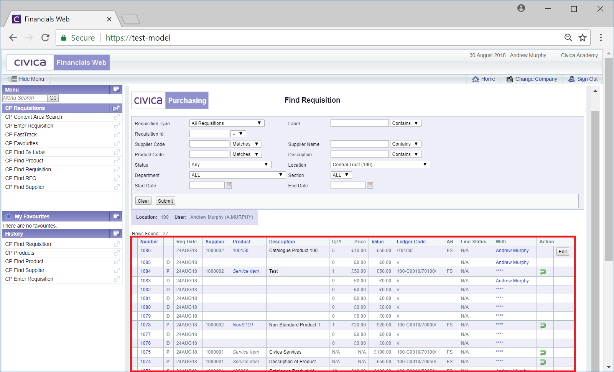
Task: Open requisition 1085 link
Action: (x=145, y=262)
